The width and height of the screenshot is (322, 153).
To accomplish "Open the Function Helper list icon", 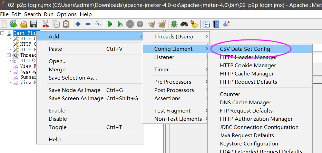I will coord(206,24).
